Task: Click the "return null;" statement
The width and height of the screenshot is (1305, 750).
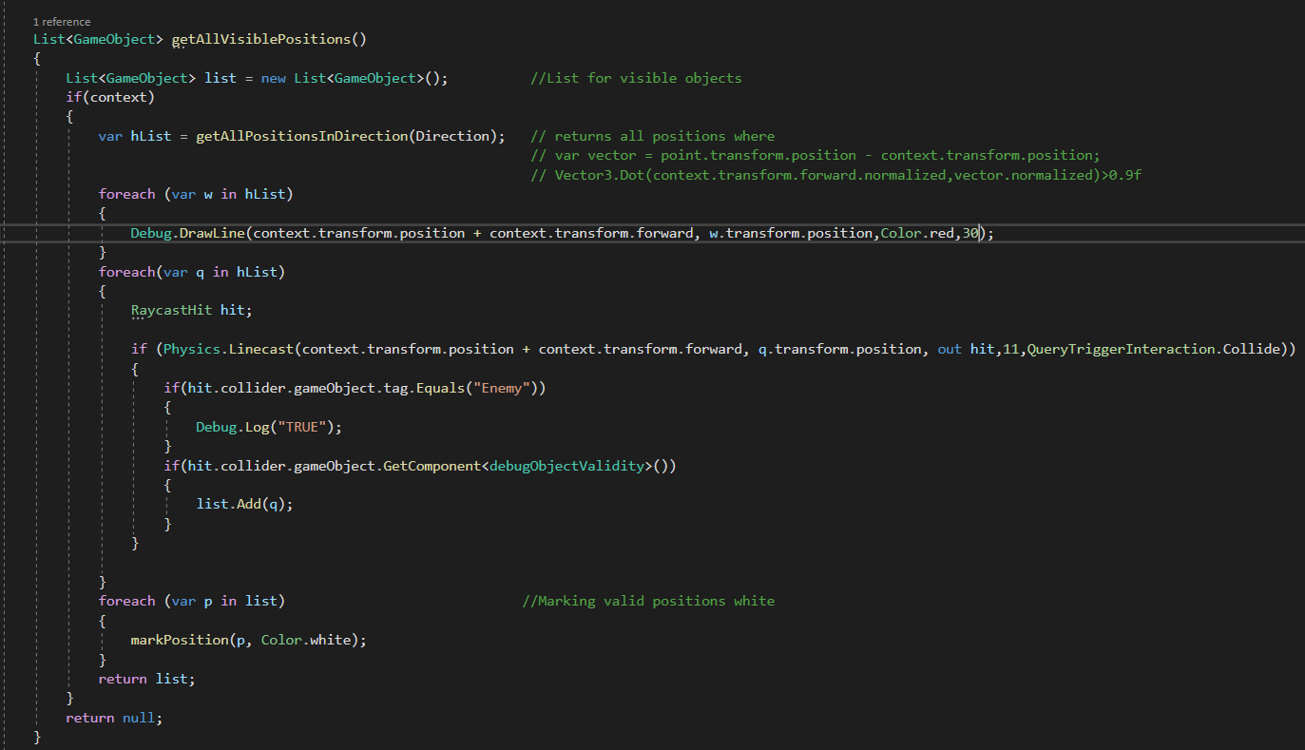Action: pyautogui.click(x=114, y=718)
